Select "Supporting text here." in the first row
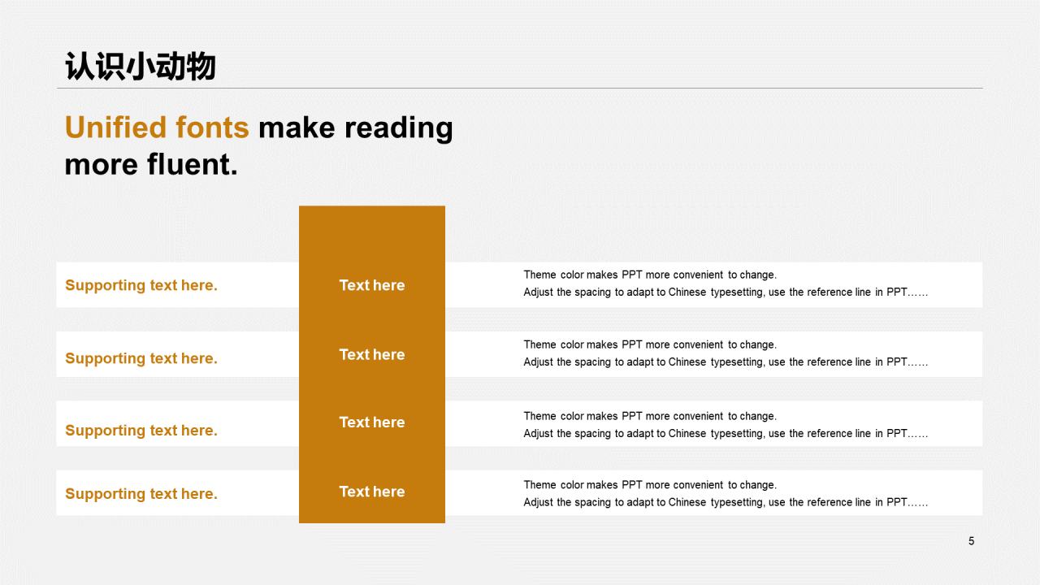Viewport: 1040px width, 585px height. click(x=141, y=285)
